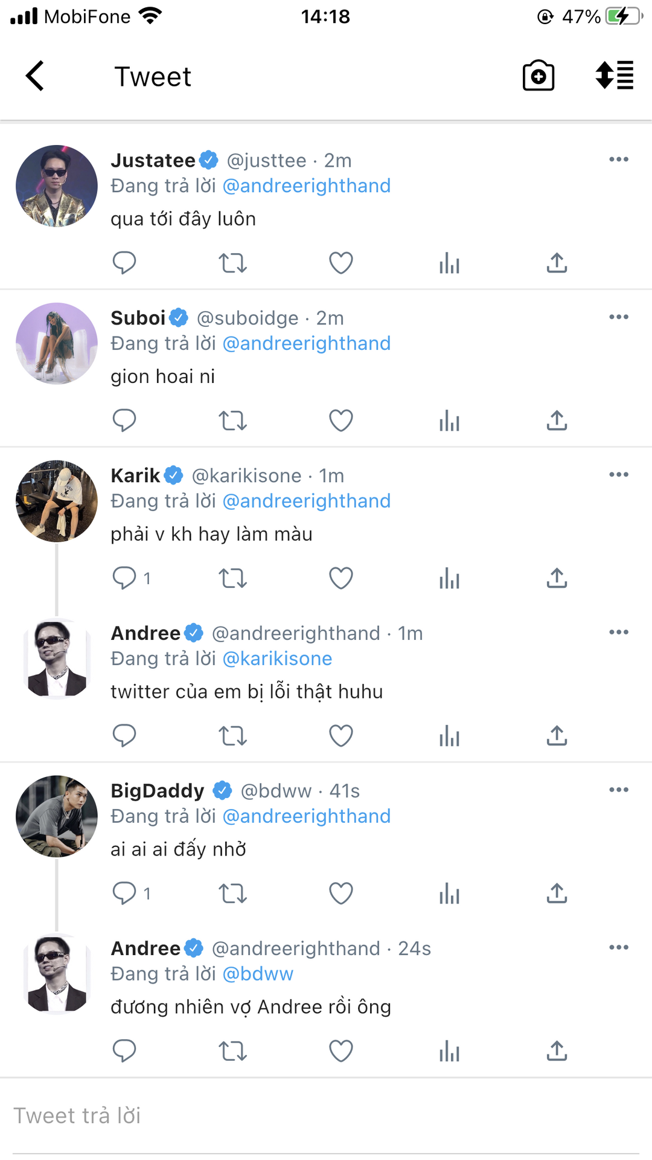Open Suboi's profile picture
This screenshot has height=1160, width=652.
(x=57, y=344)
